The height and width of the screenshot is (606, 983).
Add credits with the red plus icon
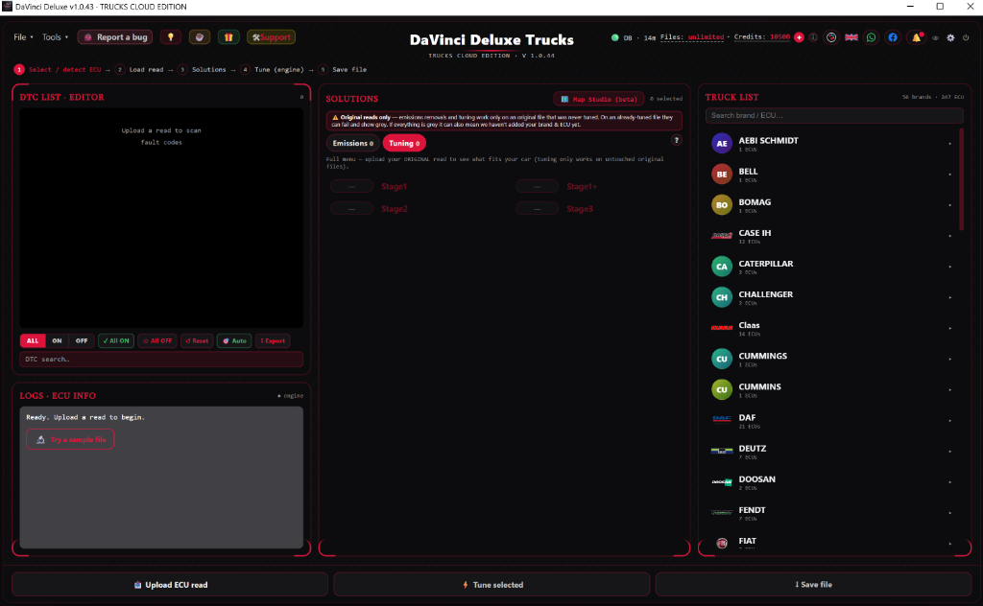pyautogui.click(x=799, y=37)
